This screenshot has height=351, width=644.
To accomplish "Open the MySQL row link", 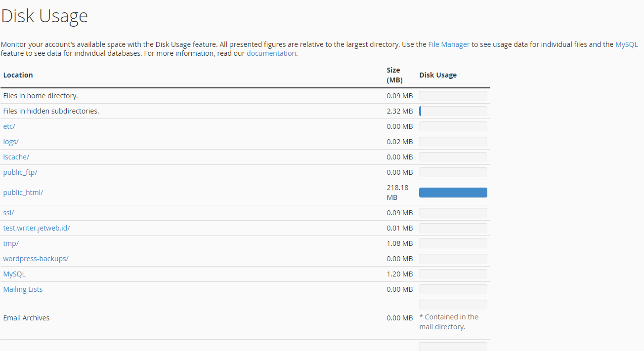I will (x=14, y=273).
